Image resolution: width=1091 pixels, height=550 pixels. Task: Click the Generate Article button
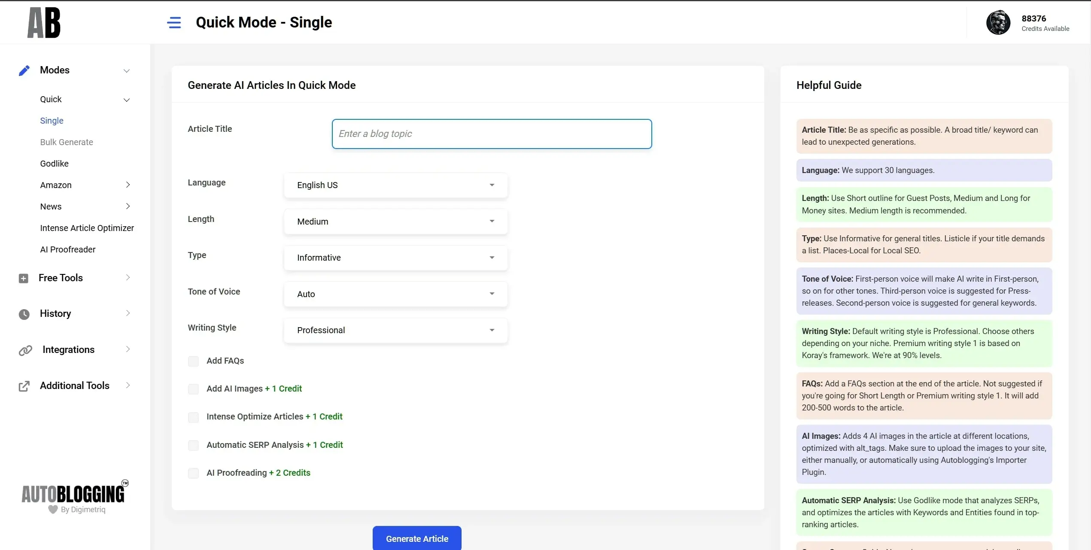pos(416,538)
